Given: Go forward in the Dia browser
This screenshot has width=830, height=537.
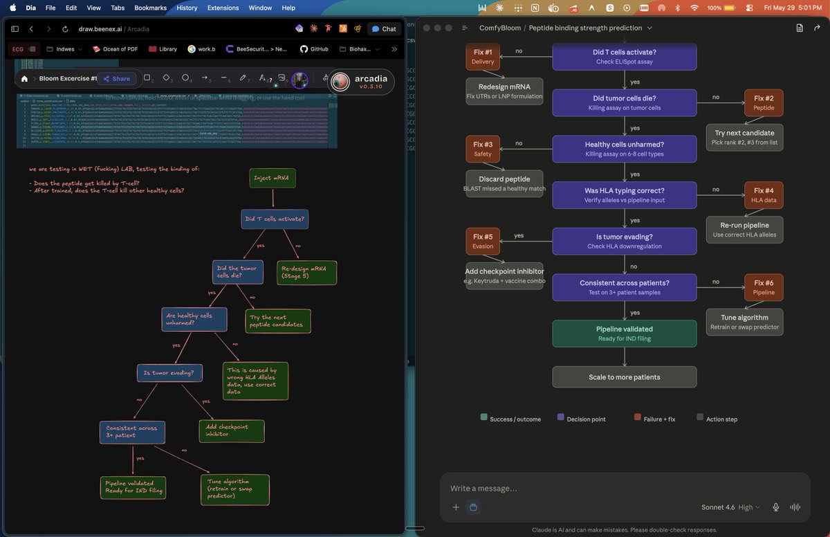Looking at the screenshot, I should tap(48, 29).
